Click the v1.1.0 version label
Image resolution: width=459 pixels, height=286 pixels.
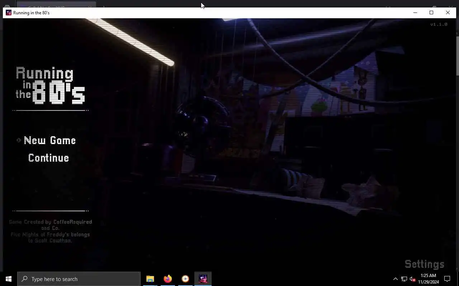coord(439,24)
